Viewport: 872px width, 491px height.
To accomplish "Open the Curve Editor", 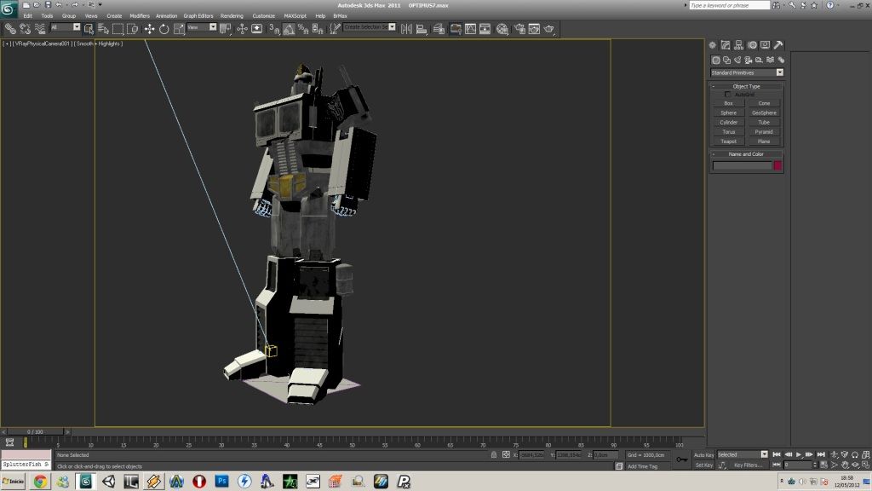I will [x=470, y=29].
